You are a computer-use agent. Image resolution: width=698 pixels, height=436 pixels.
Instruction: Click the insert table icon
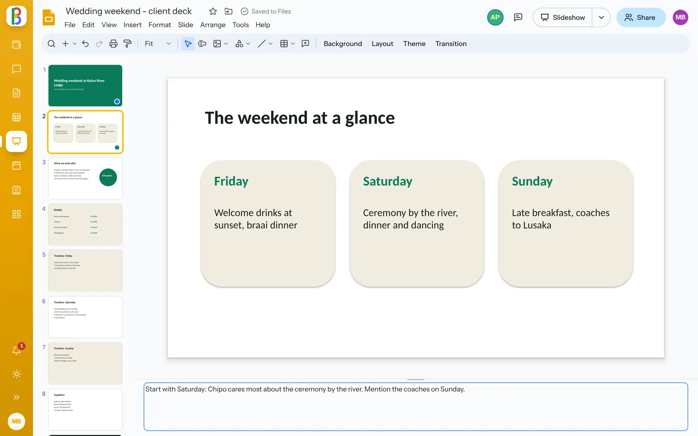click(x=284, y=44)
